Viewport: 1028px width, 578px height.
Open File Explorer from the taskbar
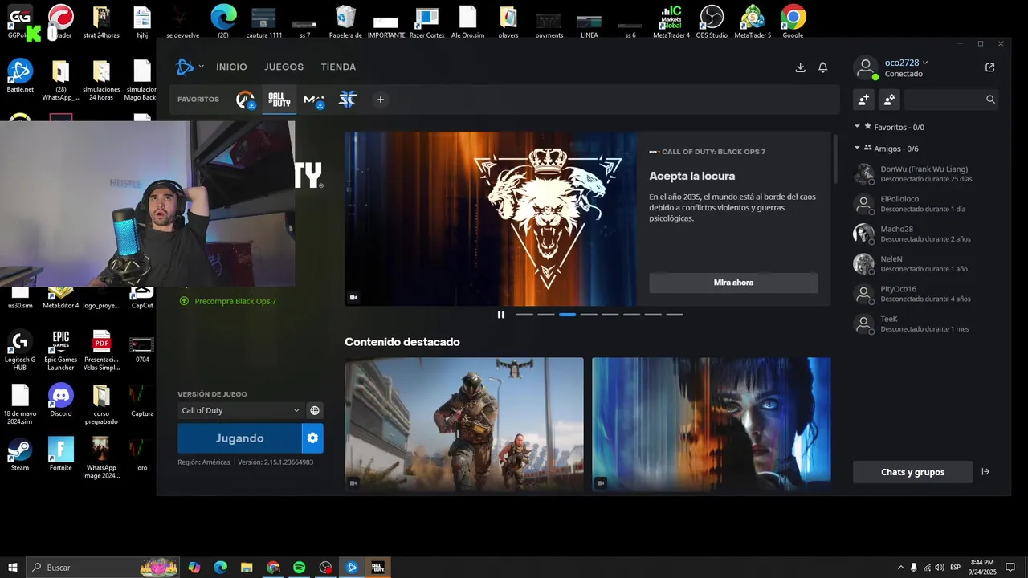pyautogui.click(x=247, y=568)
